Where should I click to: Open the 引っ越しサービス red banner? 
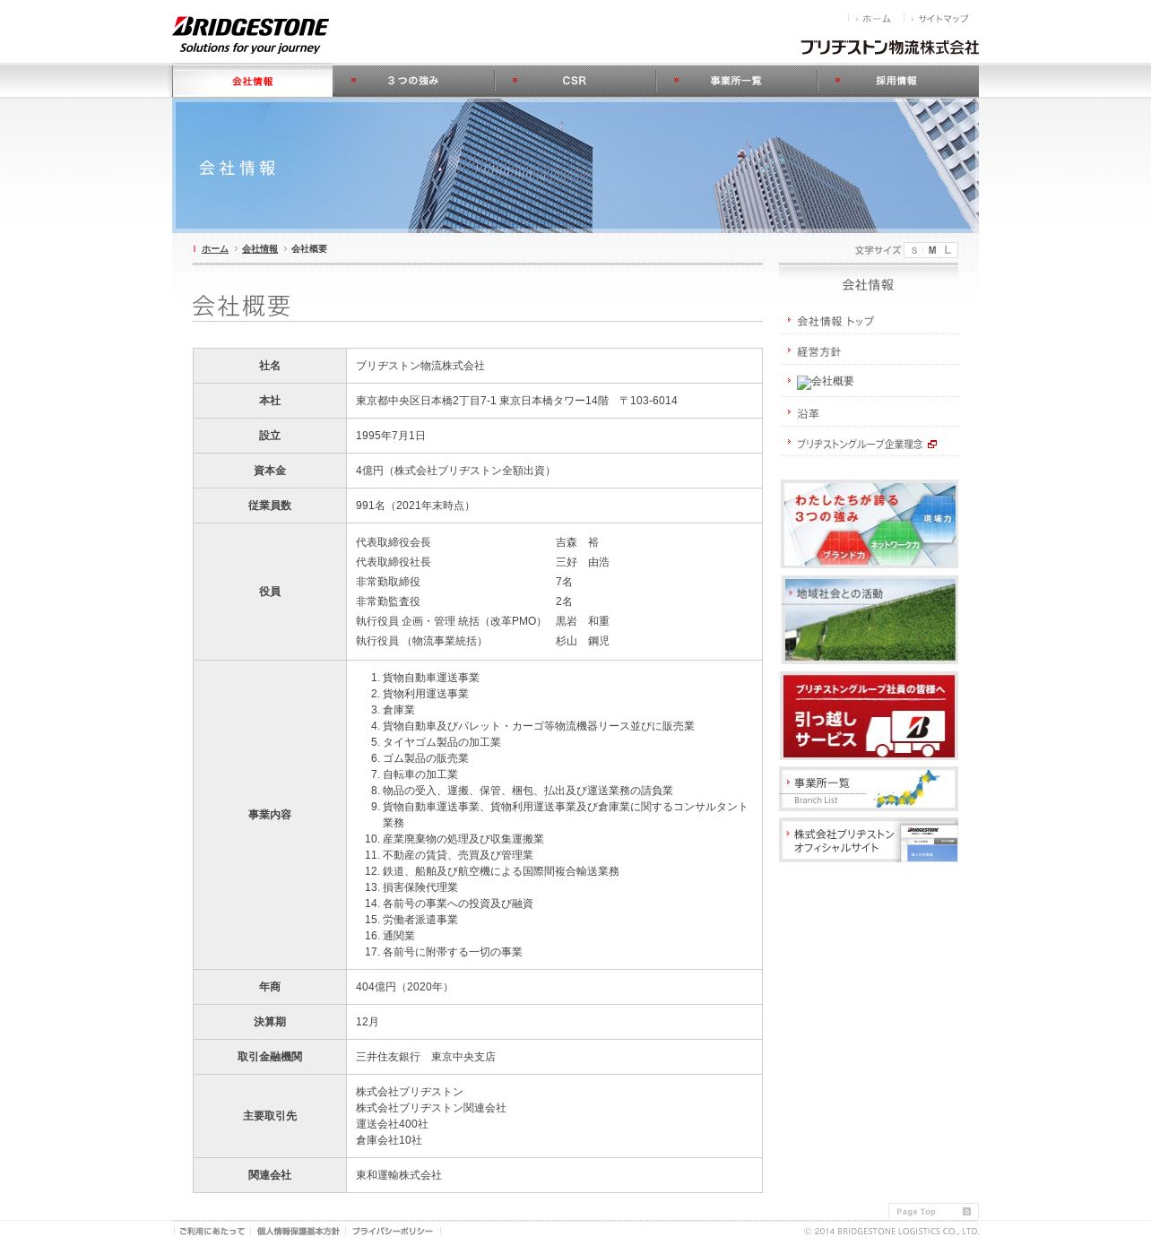(x=870, y=716)
